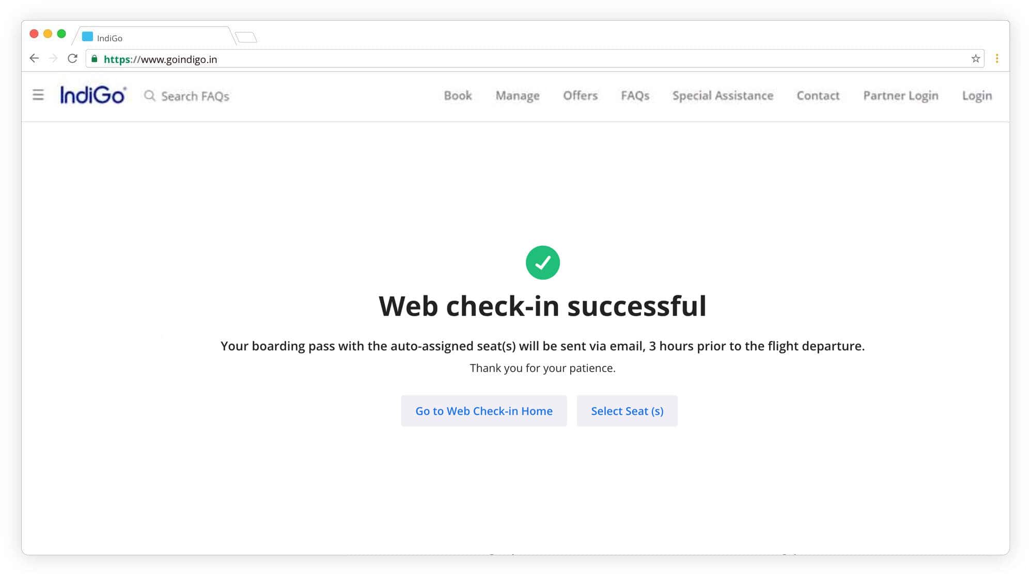
Task: Click the search magnifier icon
Action: click(x=149, y=96)
